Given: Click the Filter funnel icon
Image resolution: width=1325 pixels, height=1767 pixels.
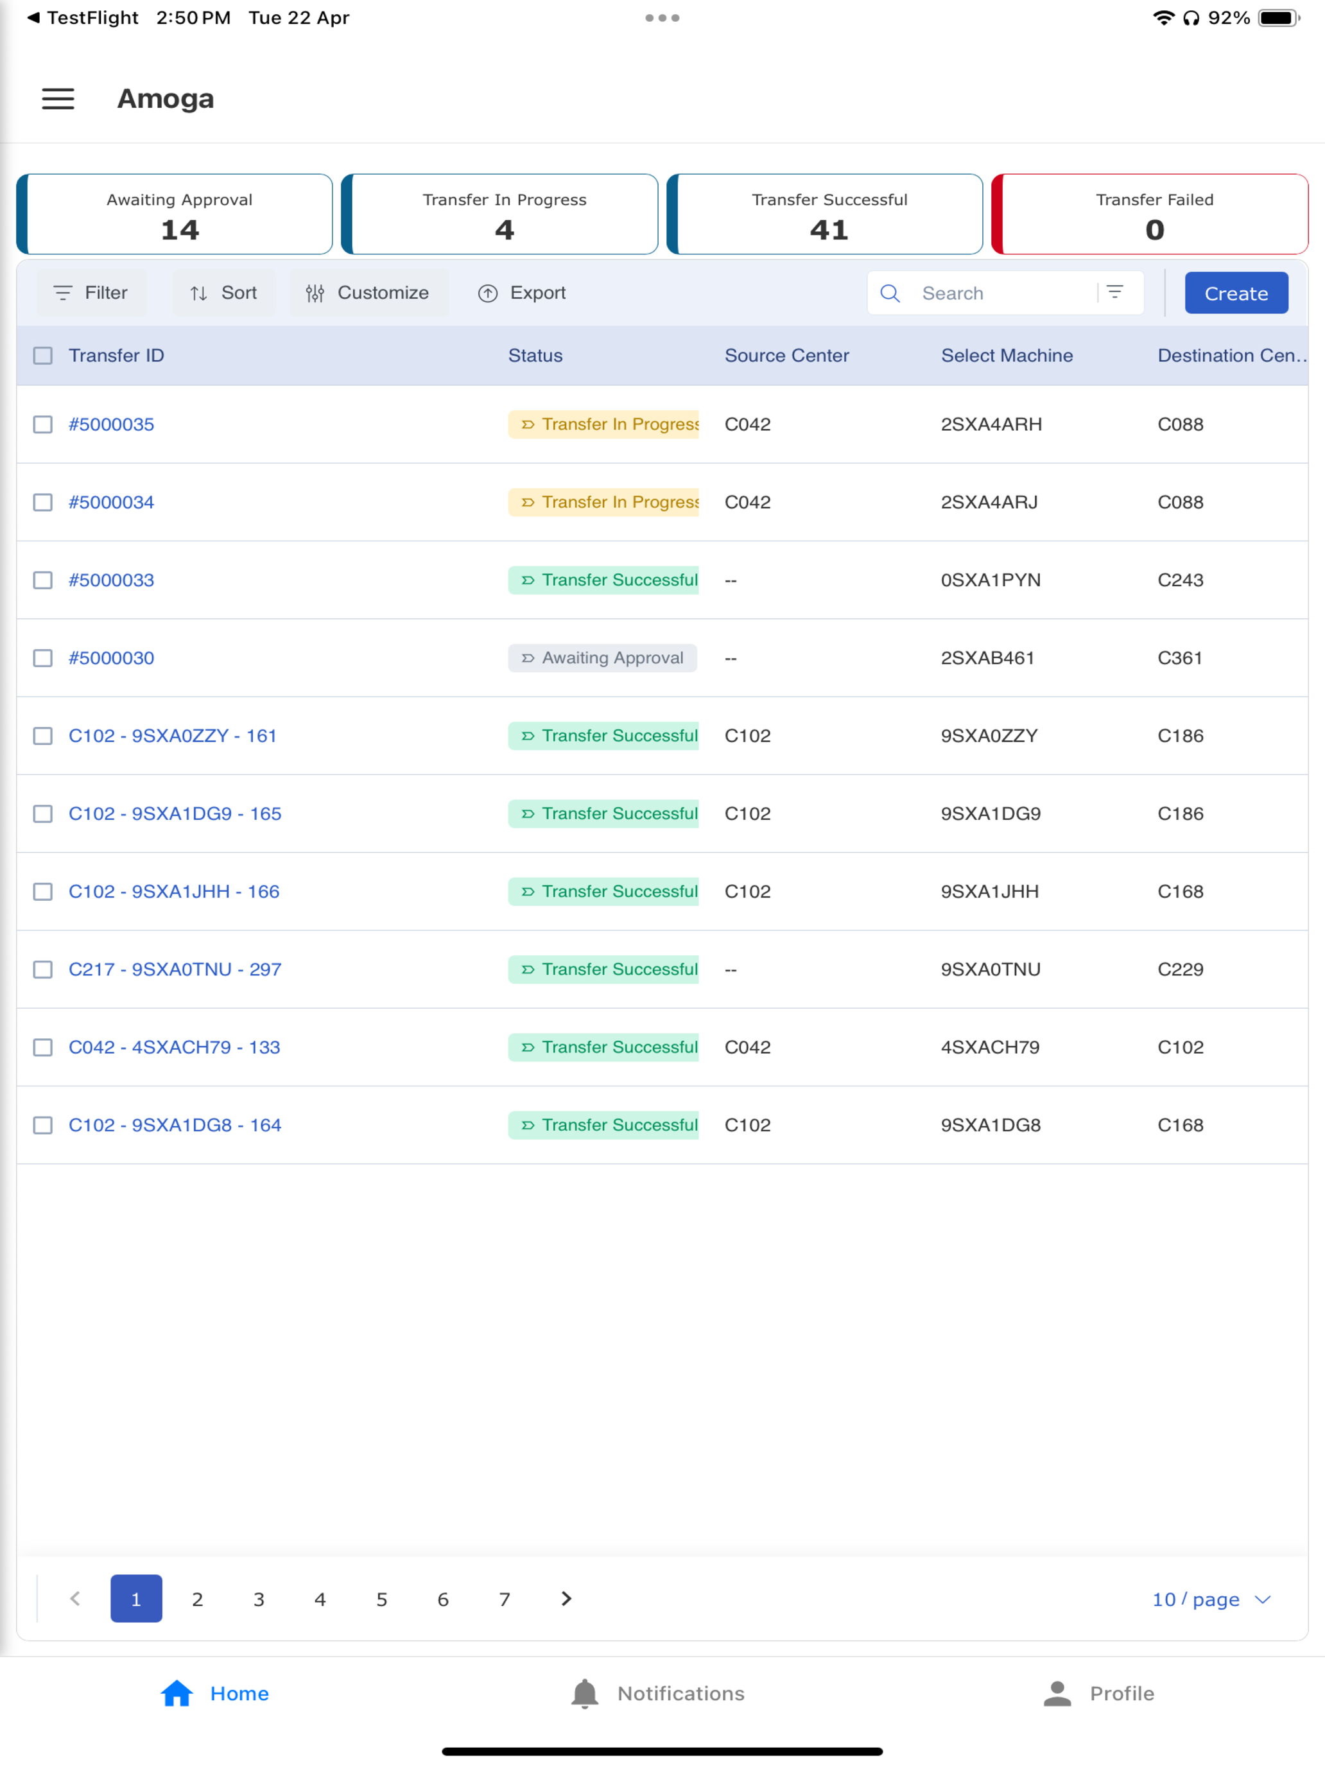Looking at the screenshot, I should (x=62, y=293).
